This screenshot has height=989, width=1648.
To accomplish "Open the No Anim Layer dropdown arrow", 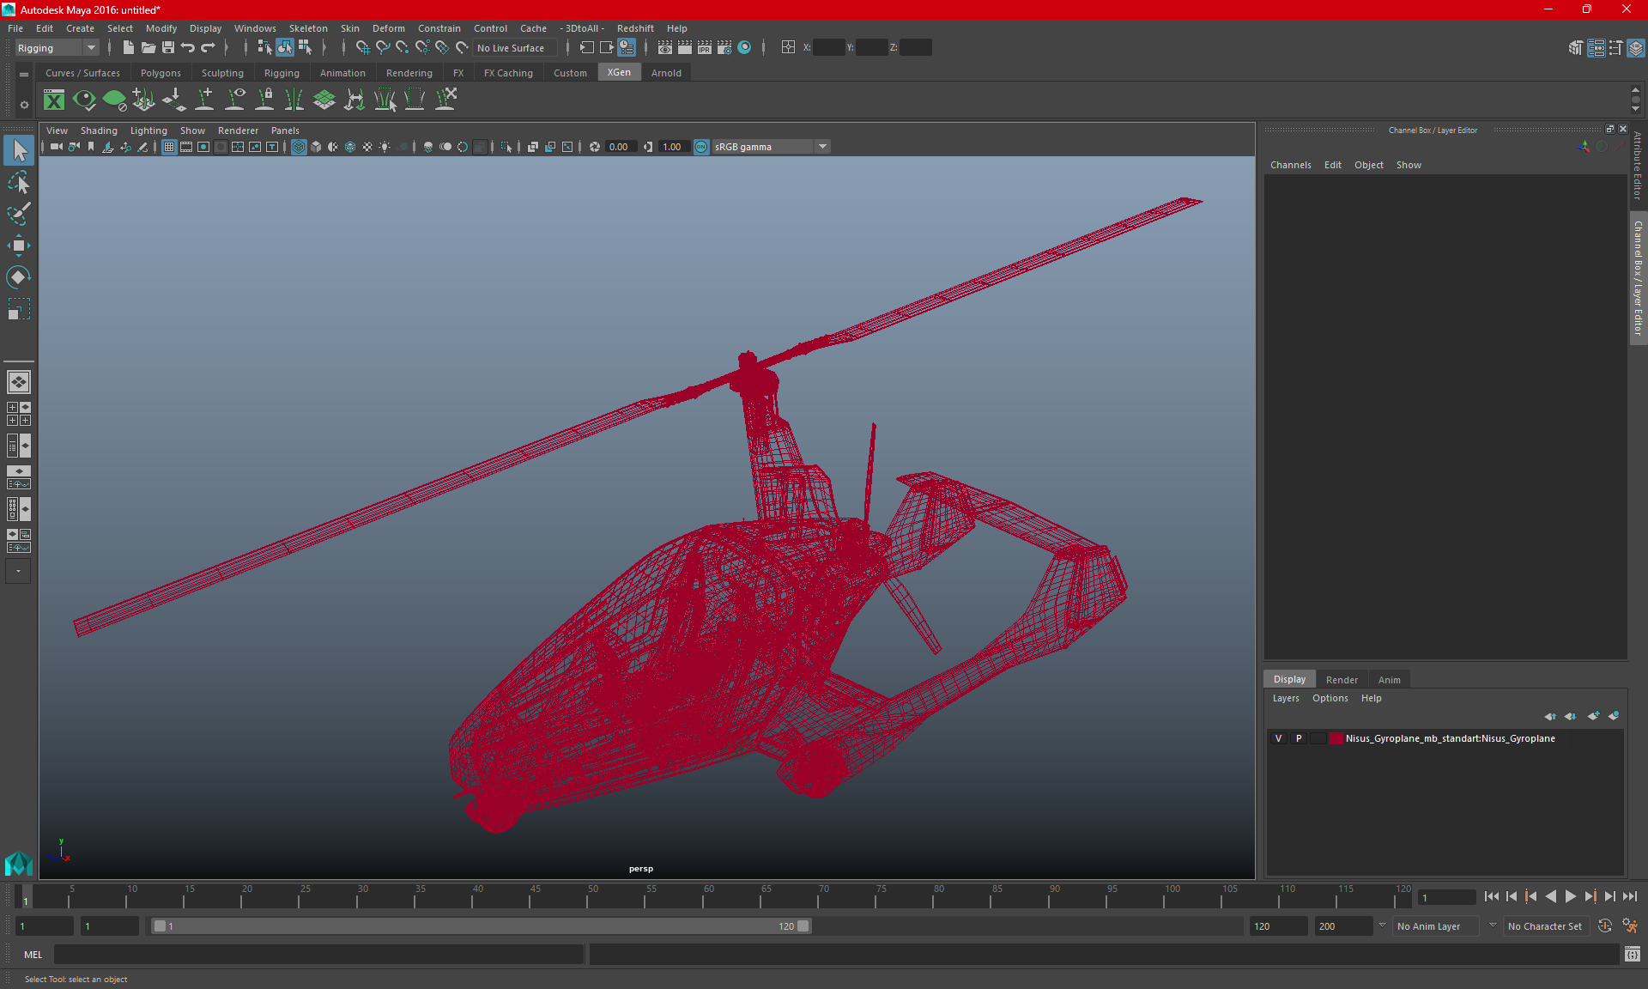I will [1382, 926].
